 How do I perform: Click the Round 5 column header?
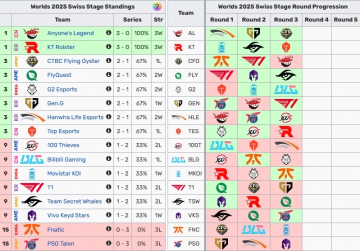tap(346, 19)
